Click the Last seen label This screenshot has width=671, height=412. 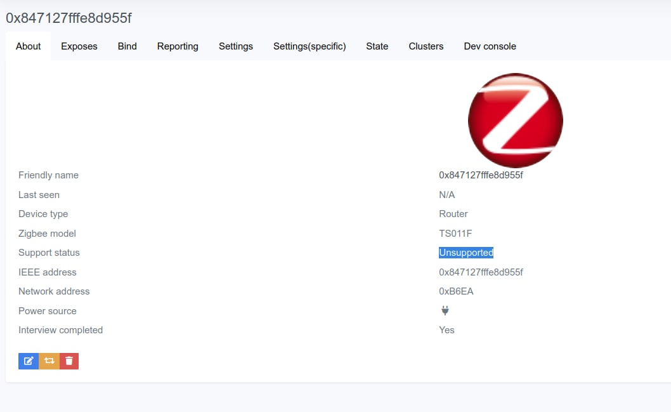coord(39,195)
